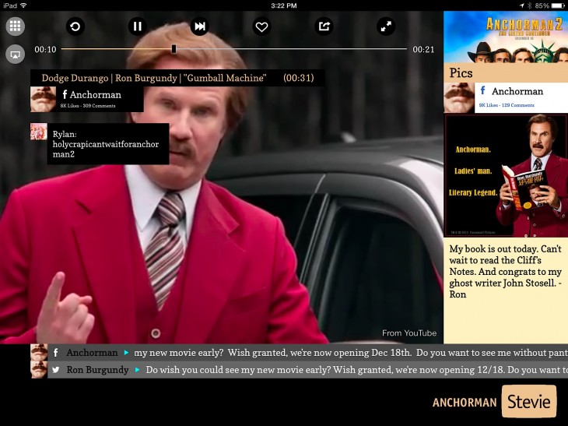Expand video to fullscreen
This screenshot has height=426, width=568.
pos(386,26)
